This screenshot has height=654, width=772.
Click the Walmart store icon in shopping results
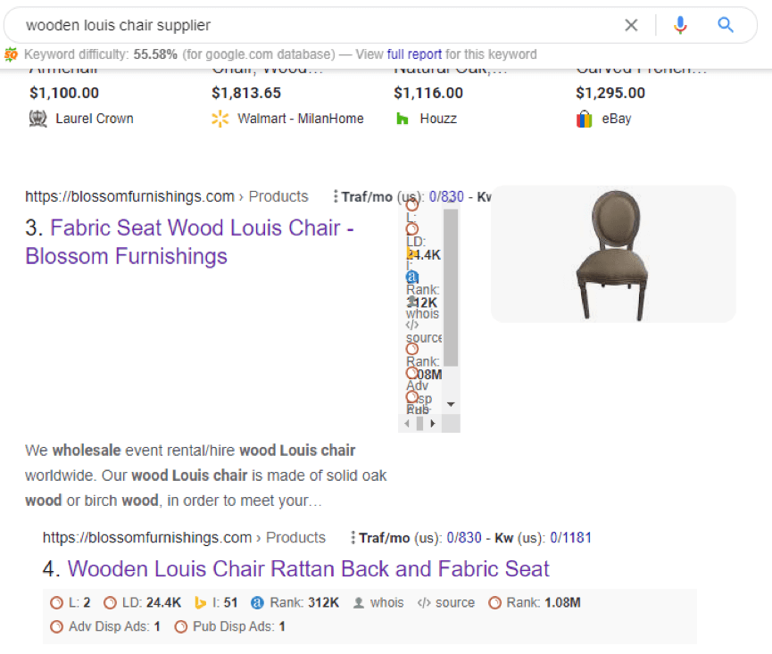point(220,118)
